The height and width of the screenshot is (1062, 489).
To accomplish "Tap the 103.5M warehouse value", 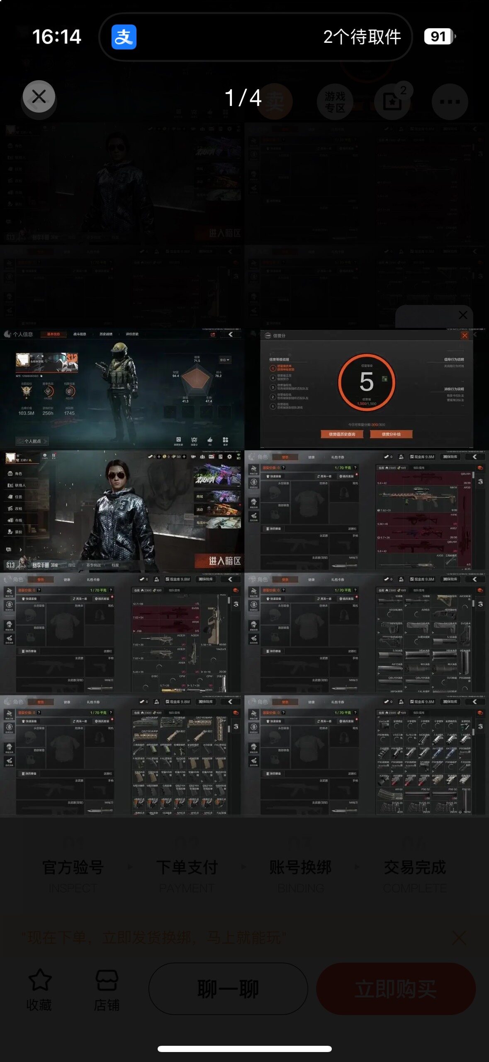I will pyautogui.click(x=26, y=413).
